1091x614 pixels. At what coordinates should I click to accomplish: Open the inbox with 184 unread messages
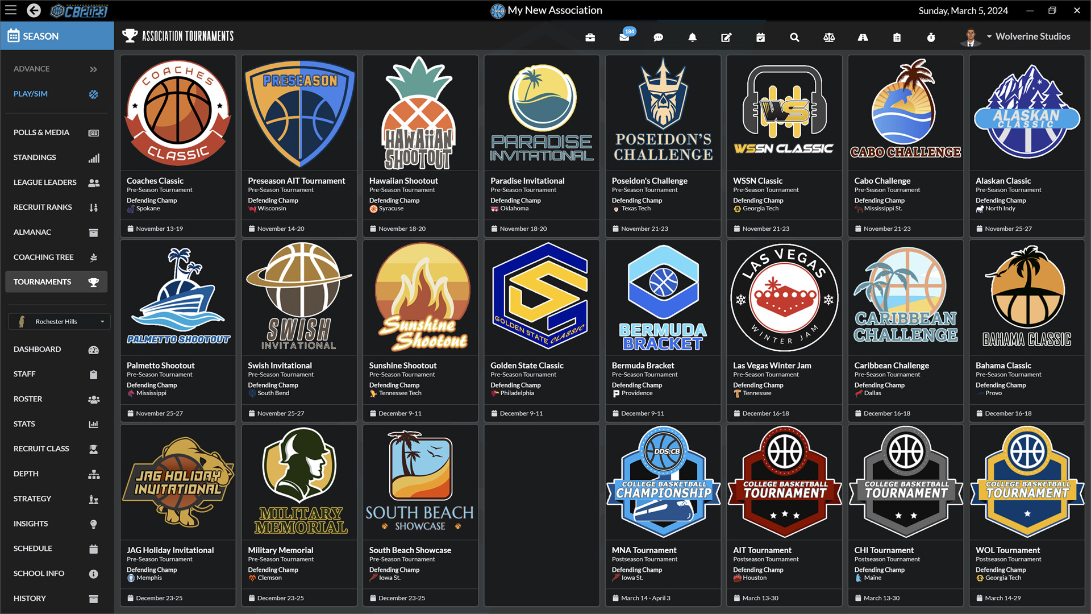[624, 37]
